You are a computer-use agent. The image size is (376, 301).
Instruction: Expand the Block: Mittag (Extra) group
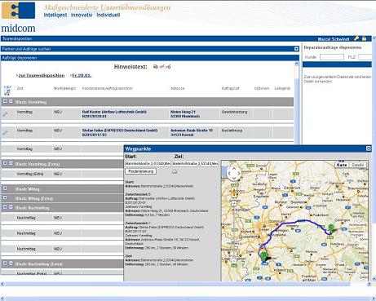5,197
